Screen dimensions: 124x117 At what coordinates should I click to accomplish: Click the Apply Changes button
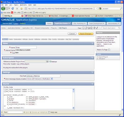coord(86,34)
